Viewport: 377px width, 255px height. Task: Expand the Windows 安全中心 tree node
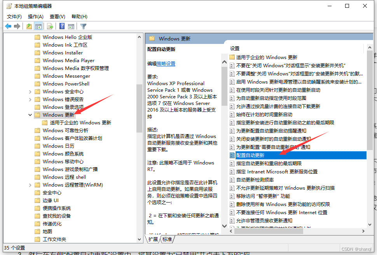[x=30, y=92]
